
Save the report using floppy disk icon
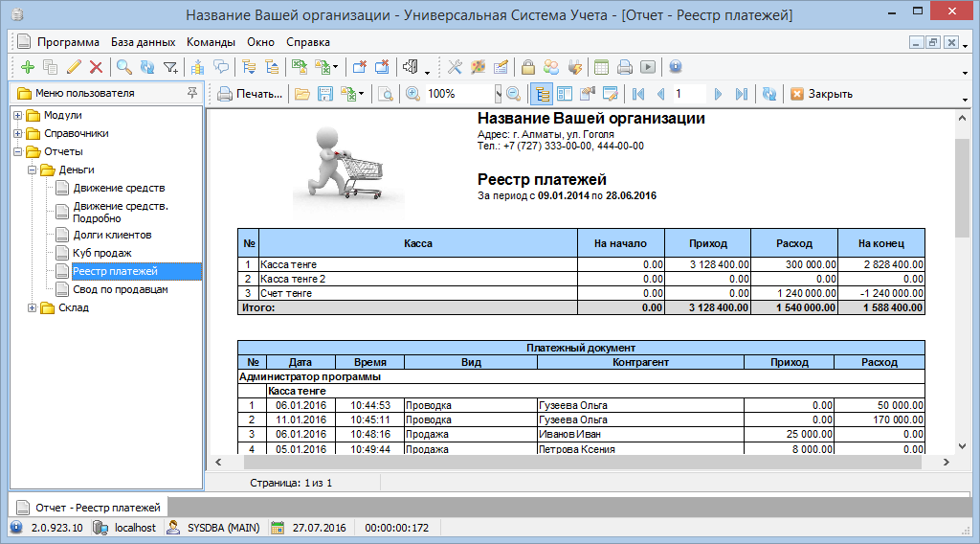pos(325,94)
